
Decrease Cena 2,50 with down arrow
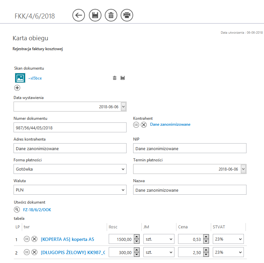coord(206,255)
